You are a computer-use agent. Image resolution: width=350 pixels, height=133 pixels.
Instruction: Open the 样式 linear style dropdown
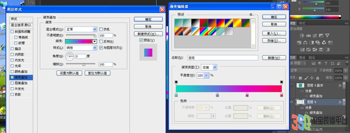[95, 48]
